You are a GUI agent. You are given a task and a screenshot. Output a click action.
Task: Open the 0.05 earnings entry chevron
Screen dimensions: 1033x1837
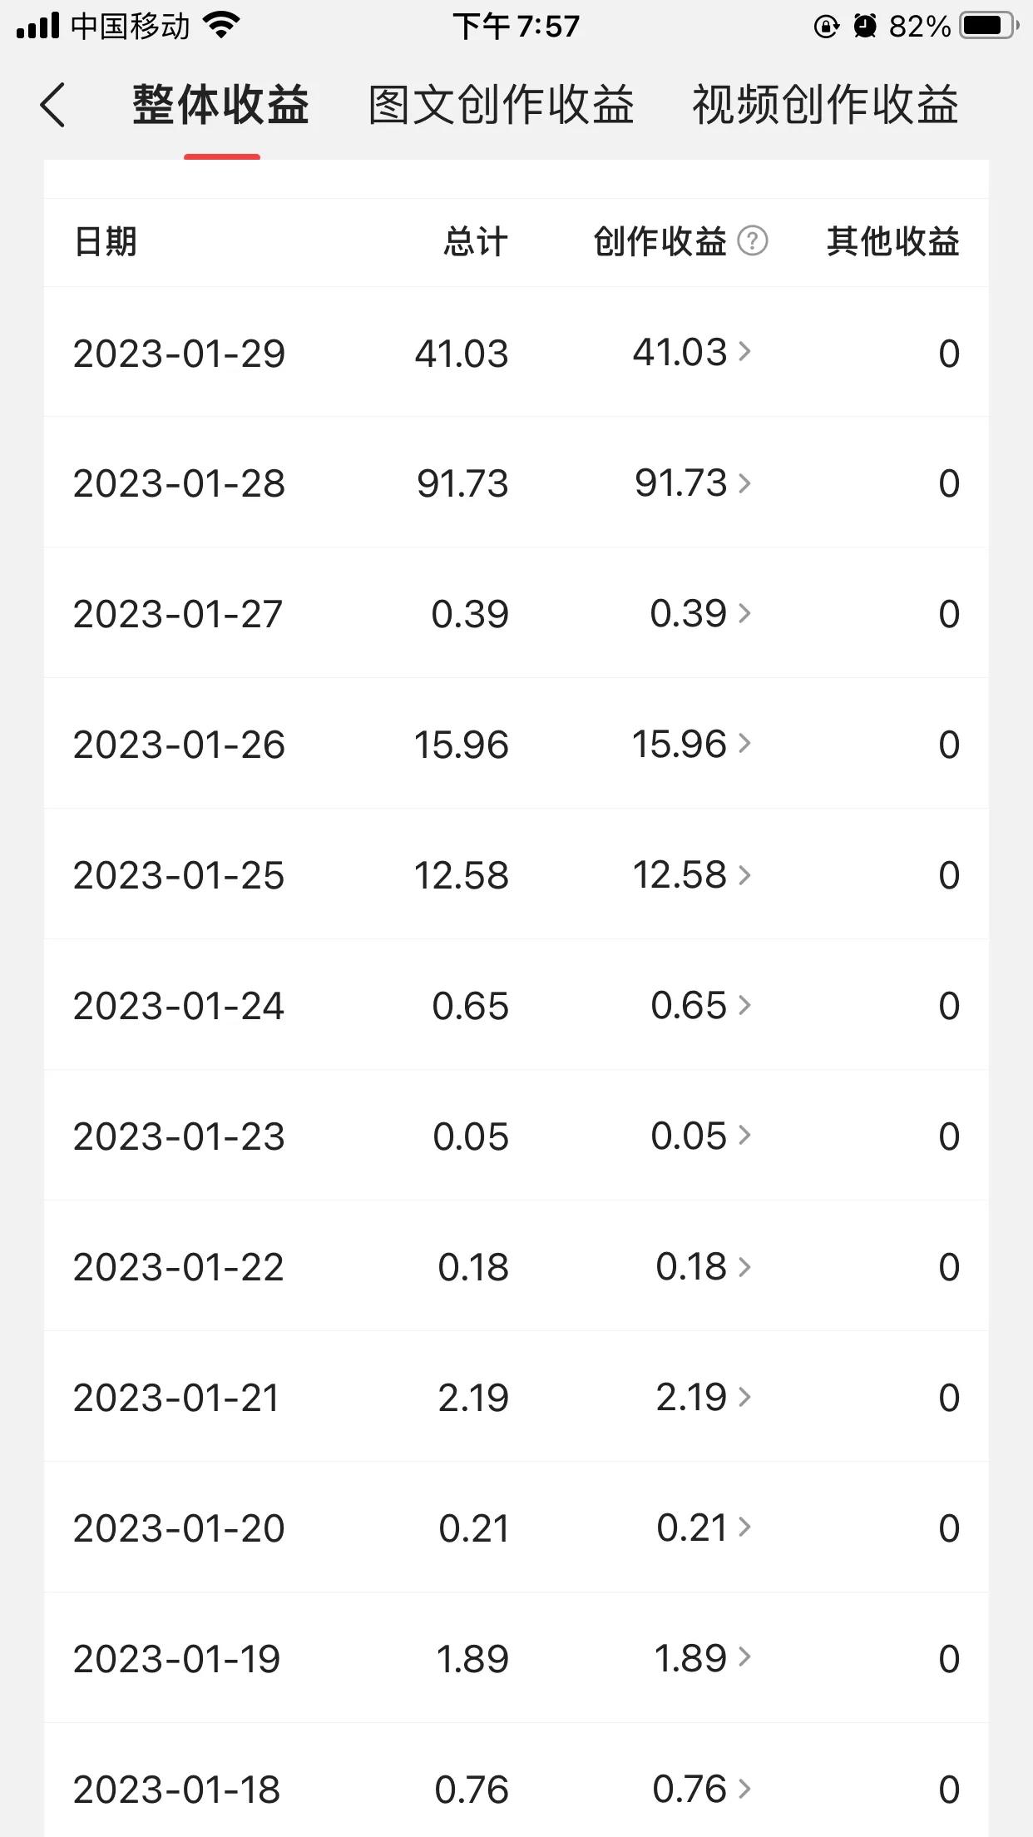(744, 1135)
